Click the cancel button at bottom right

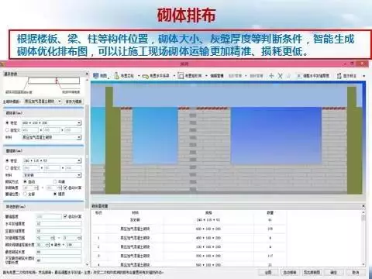click(356, 272)
